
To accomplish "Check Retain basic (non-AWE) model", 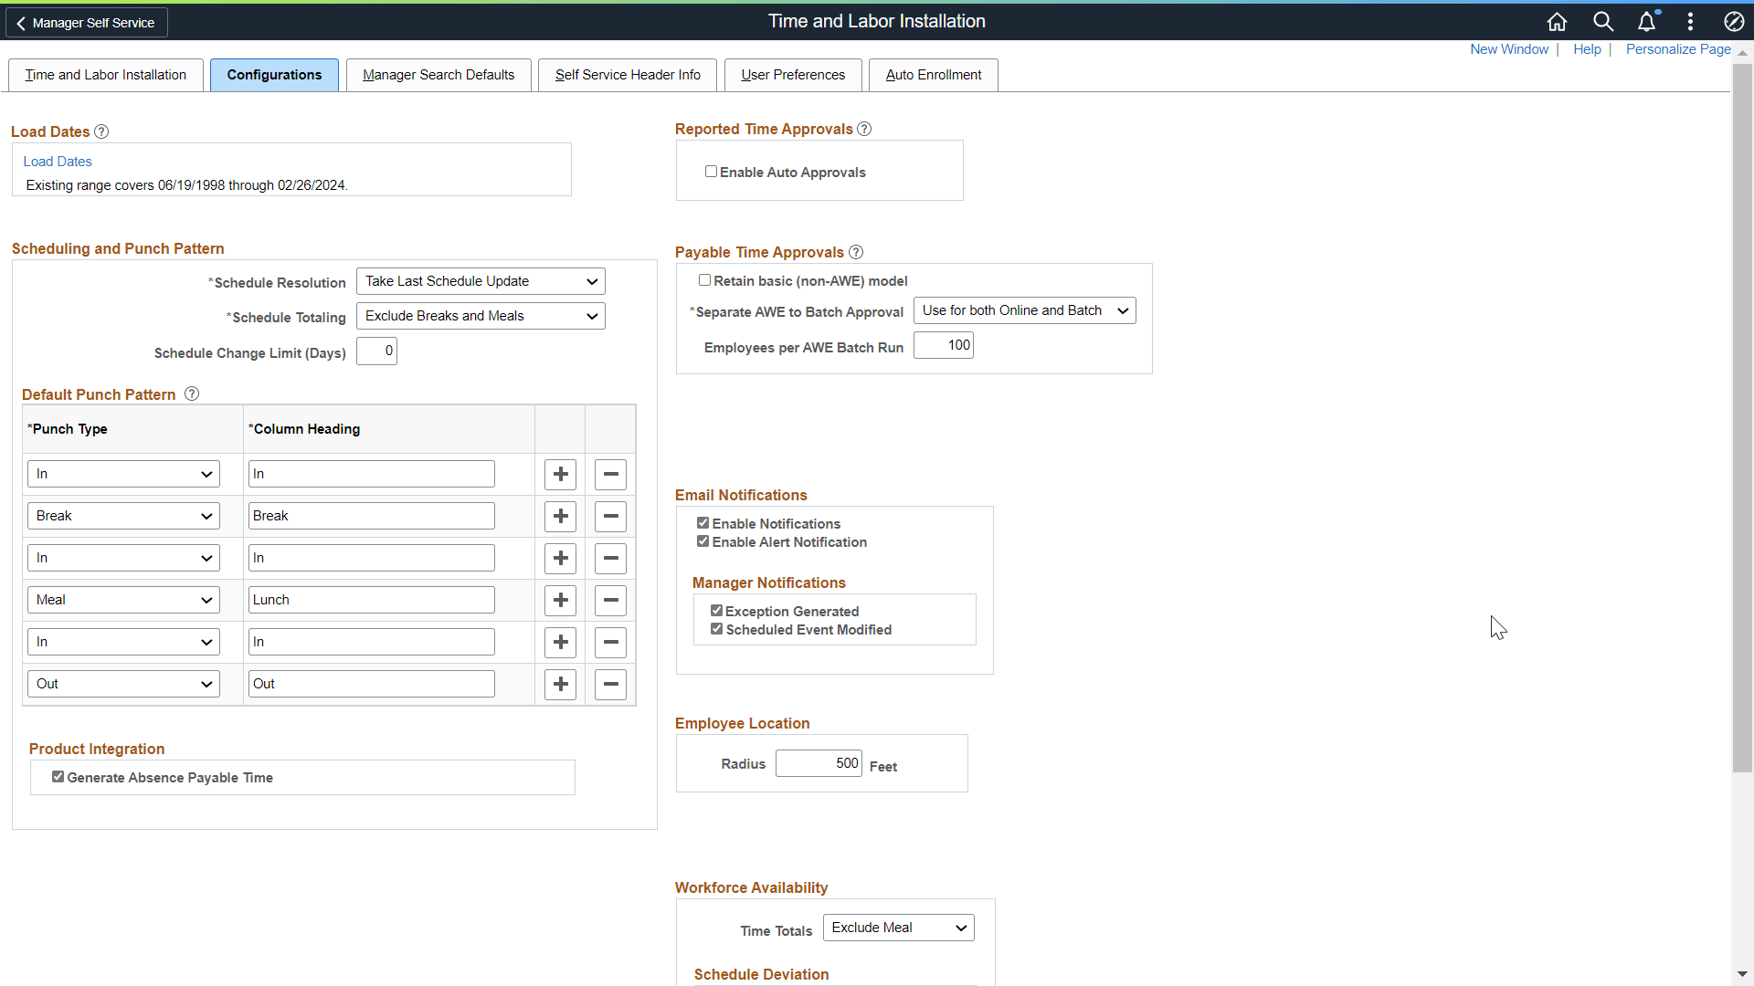I will click(x=704, y=279).
